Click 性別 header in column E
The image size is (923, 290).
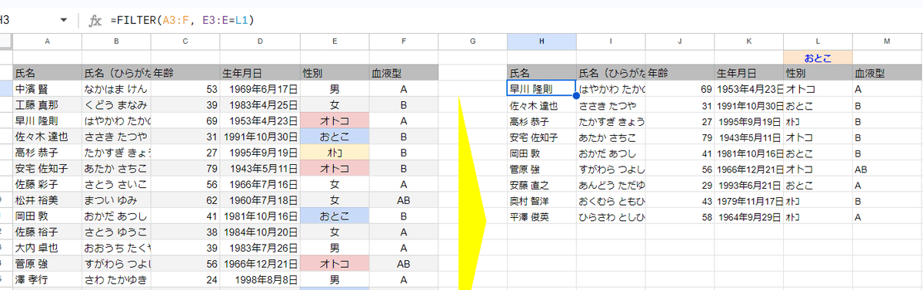tap(335, 73)
